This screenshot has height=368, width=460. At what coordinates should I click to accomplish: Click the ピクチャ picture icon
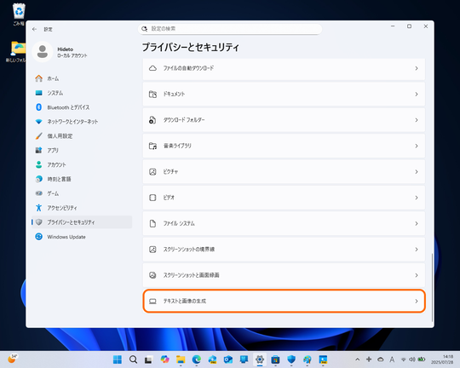click(x=152, y=172)
